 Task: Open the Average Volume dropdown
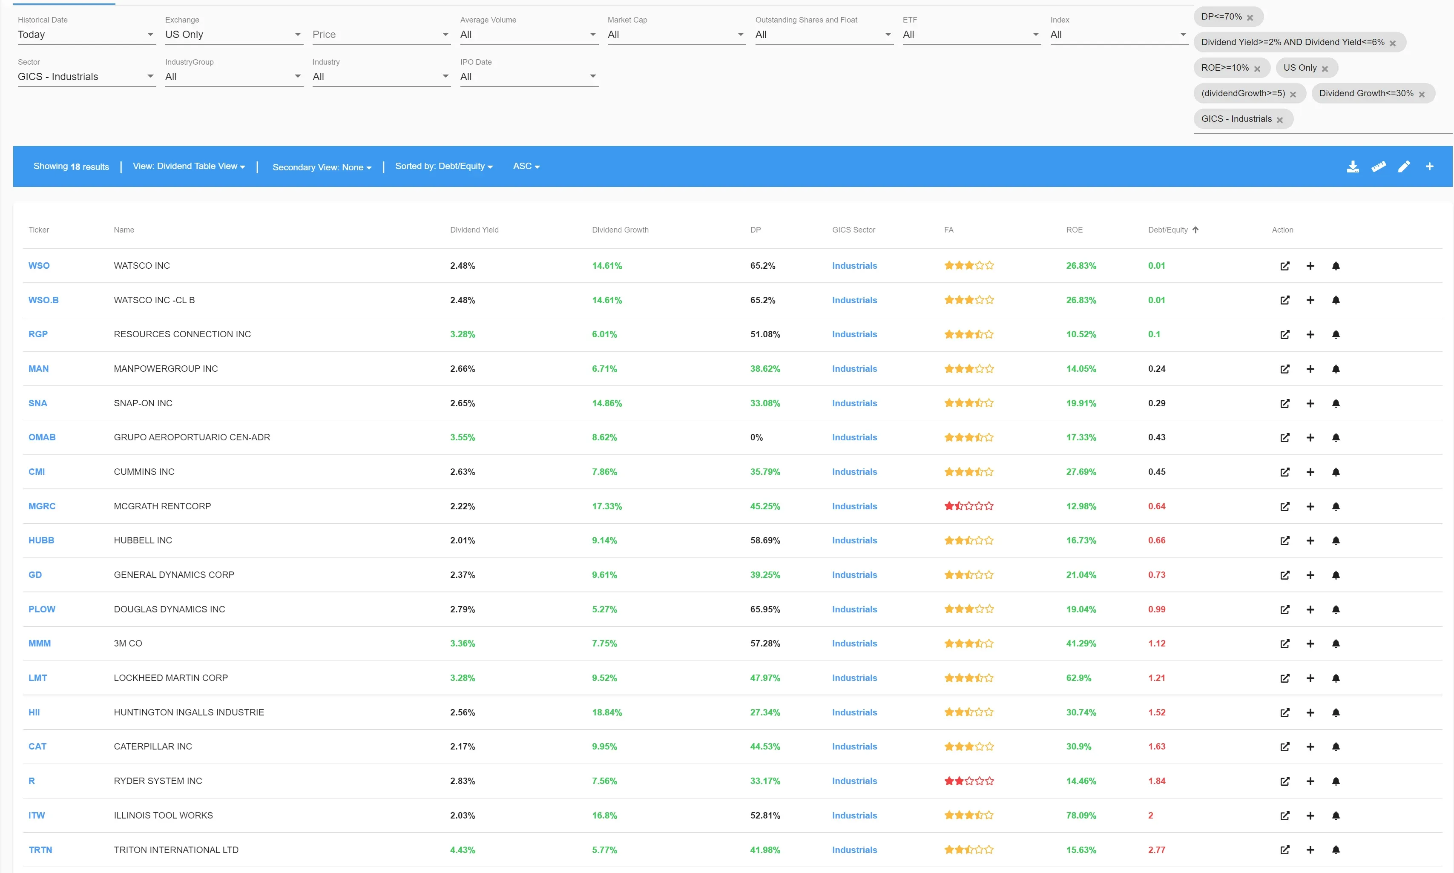[529, 35]
